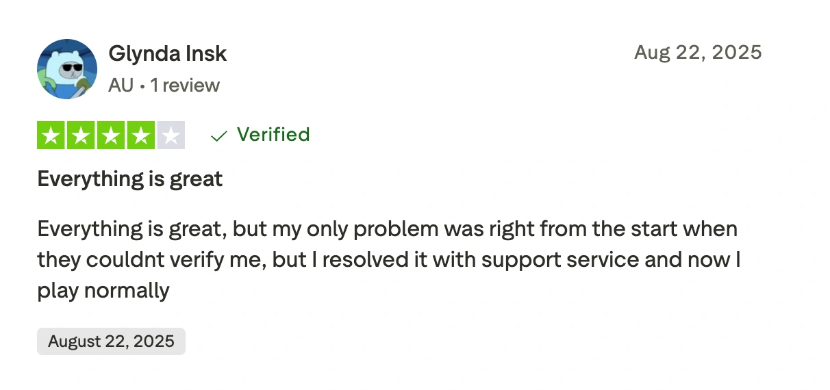
Task: Open the bold "Everything is great" review title
Action: [x=130, y=179]
